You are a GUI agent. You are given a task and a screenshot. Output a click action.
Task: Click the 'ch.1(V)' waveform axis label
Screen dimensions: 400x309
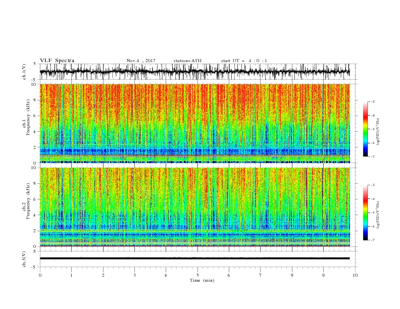pos(24,72)
